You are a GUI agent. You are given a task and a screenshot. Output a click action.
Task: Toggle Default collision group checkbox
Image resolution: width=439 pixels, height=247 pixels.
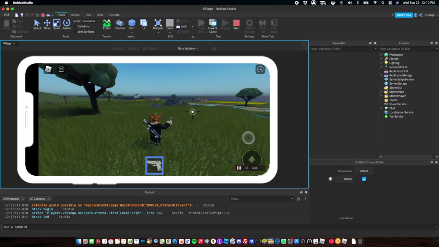tap(364, 179)
